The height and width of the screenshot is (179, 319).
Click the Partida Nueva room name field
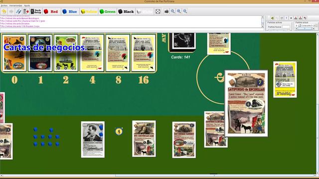(x=286, y=27)
